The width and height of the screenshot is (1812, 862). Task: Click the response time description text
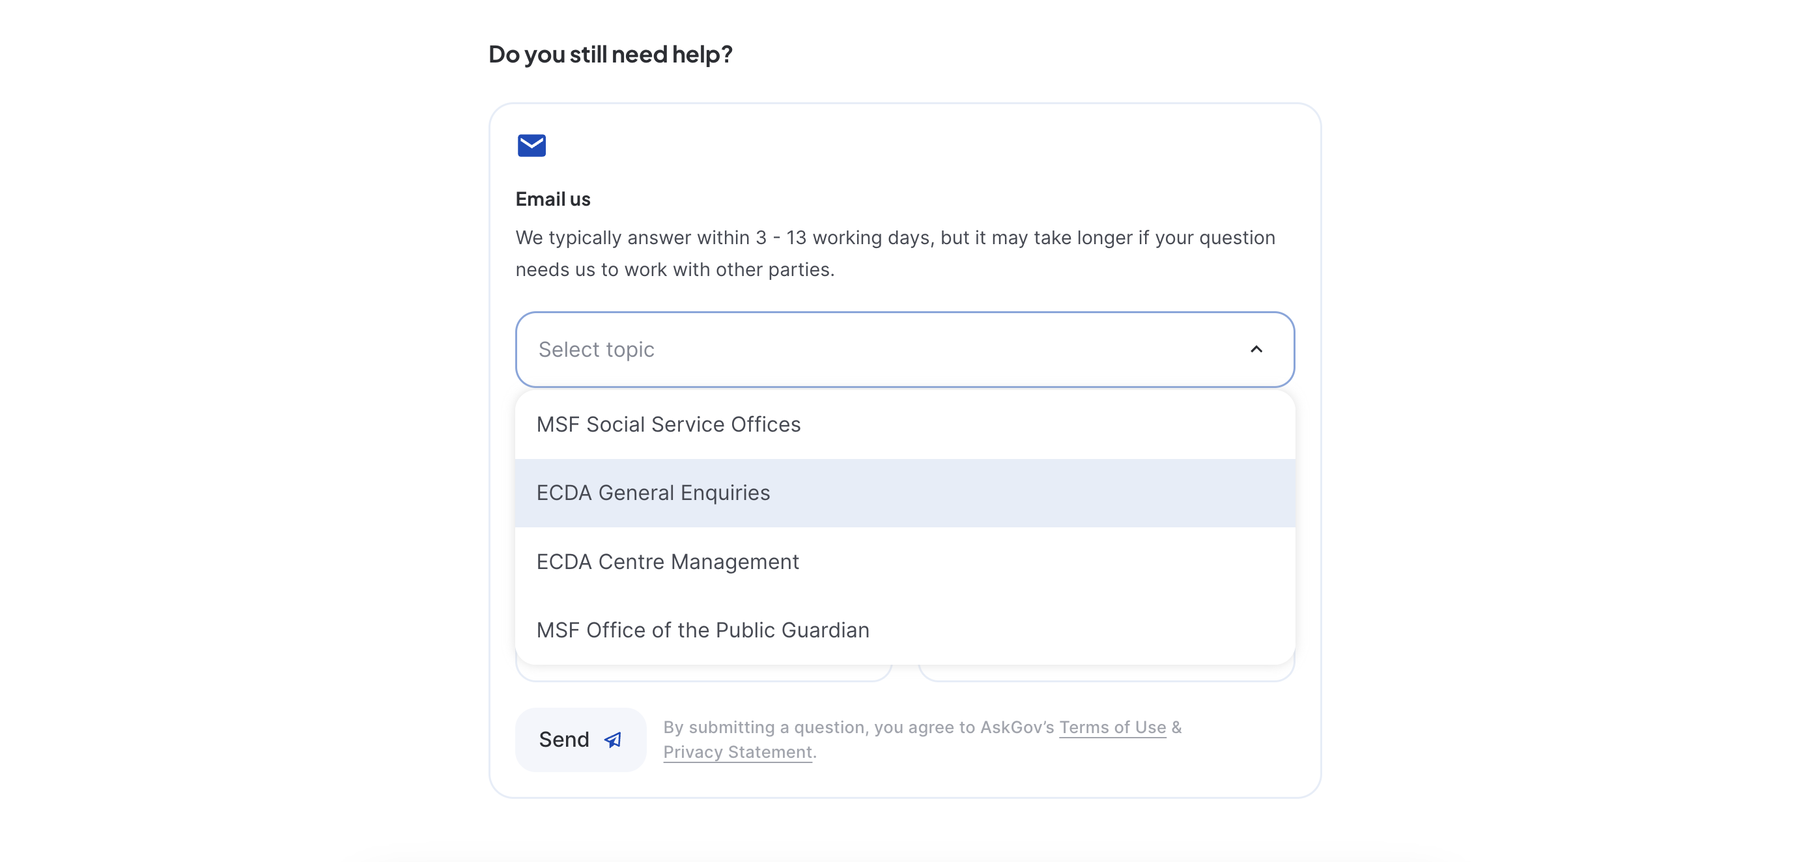click(895, 254)
